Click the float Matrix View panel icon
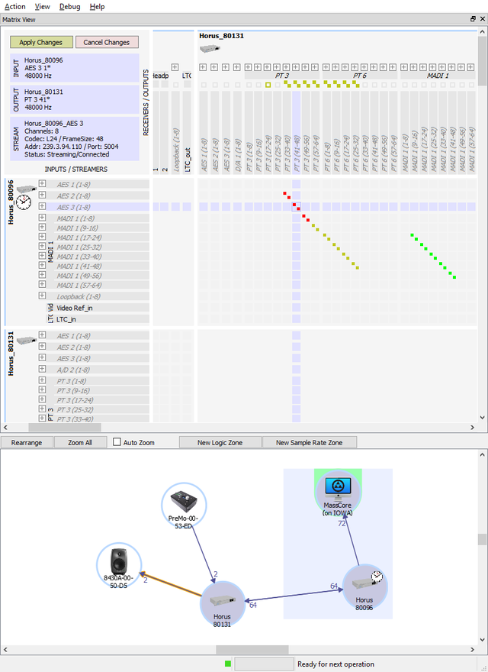The width and height of the screenshot is (488, 672). coord(473,19)
